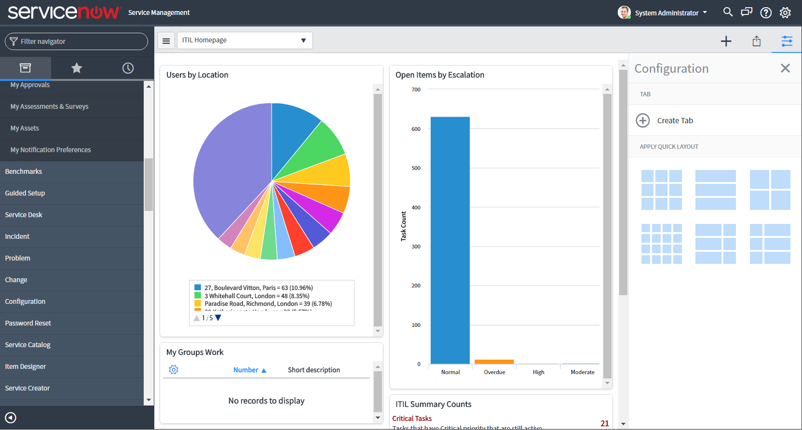Open the dashboard hamburger menu
Viewport: 802px width, 430px height.
[x=166, y=41]
